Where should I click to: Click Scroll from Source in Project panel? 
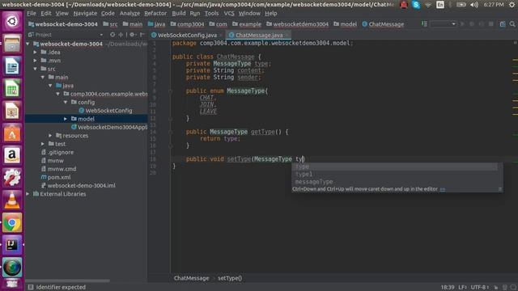click(113, 35)
